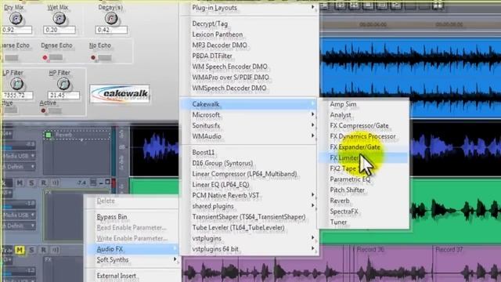The image size is (501, 282).
Task: Choose Linear EQ (LP64_EQ)
Action: [x=250, y=185]
